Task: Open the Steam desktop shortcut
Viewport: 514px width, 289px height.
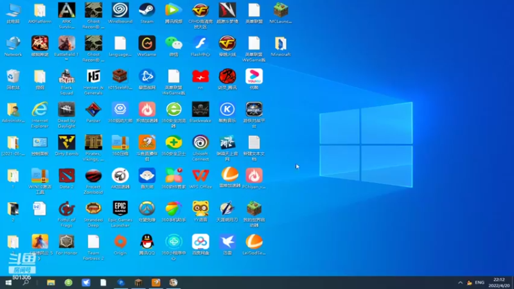Action: pyautogui.click(x=147, y=13)
